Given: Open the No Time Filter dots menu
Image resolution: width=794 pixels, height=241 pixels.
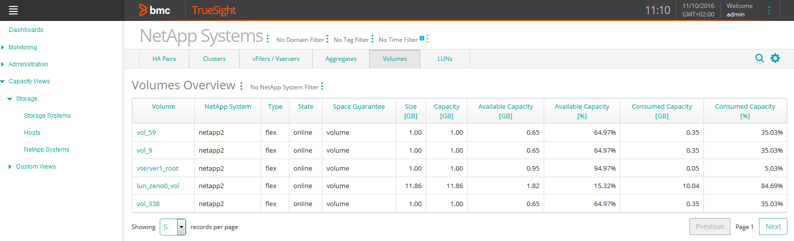Looking at the screenshot, I should [x=427, y=39].
